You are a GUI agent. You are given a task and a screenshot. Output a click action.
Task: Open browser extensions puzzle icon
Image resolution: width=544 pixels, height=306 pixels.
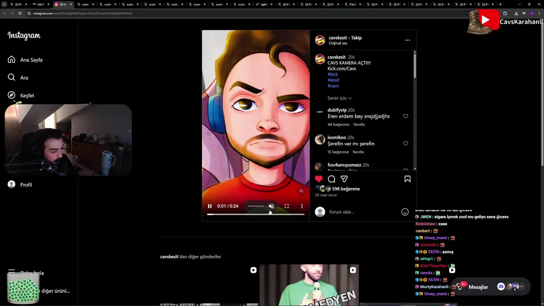pyautogui.click(x=505, y=13)
